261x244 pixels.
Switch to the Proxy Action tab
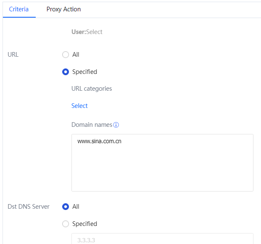[63, 9]
